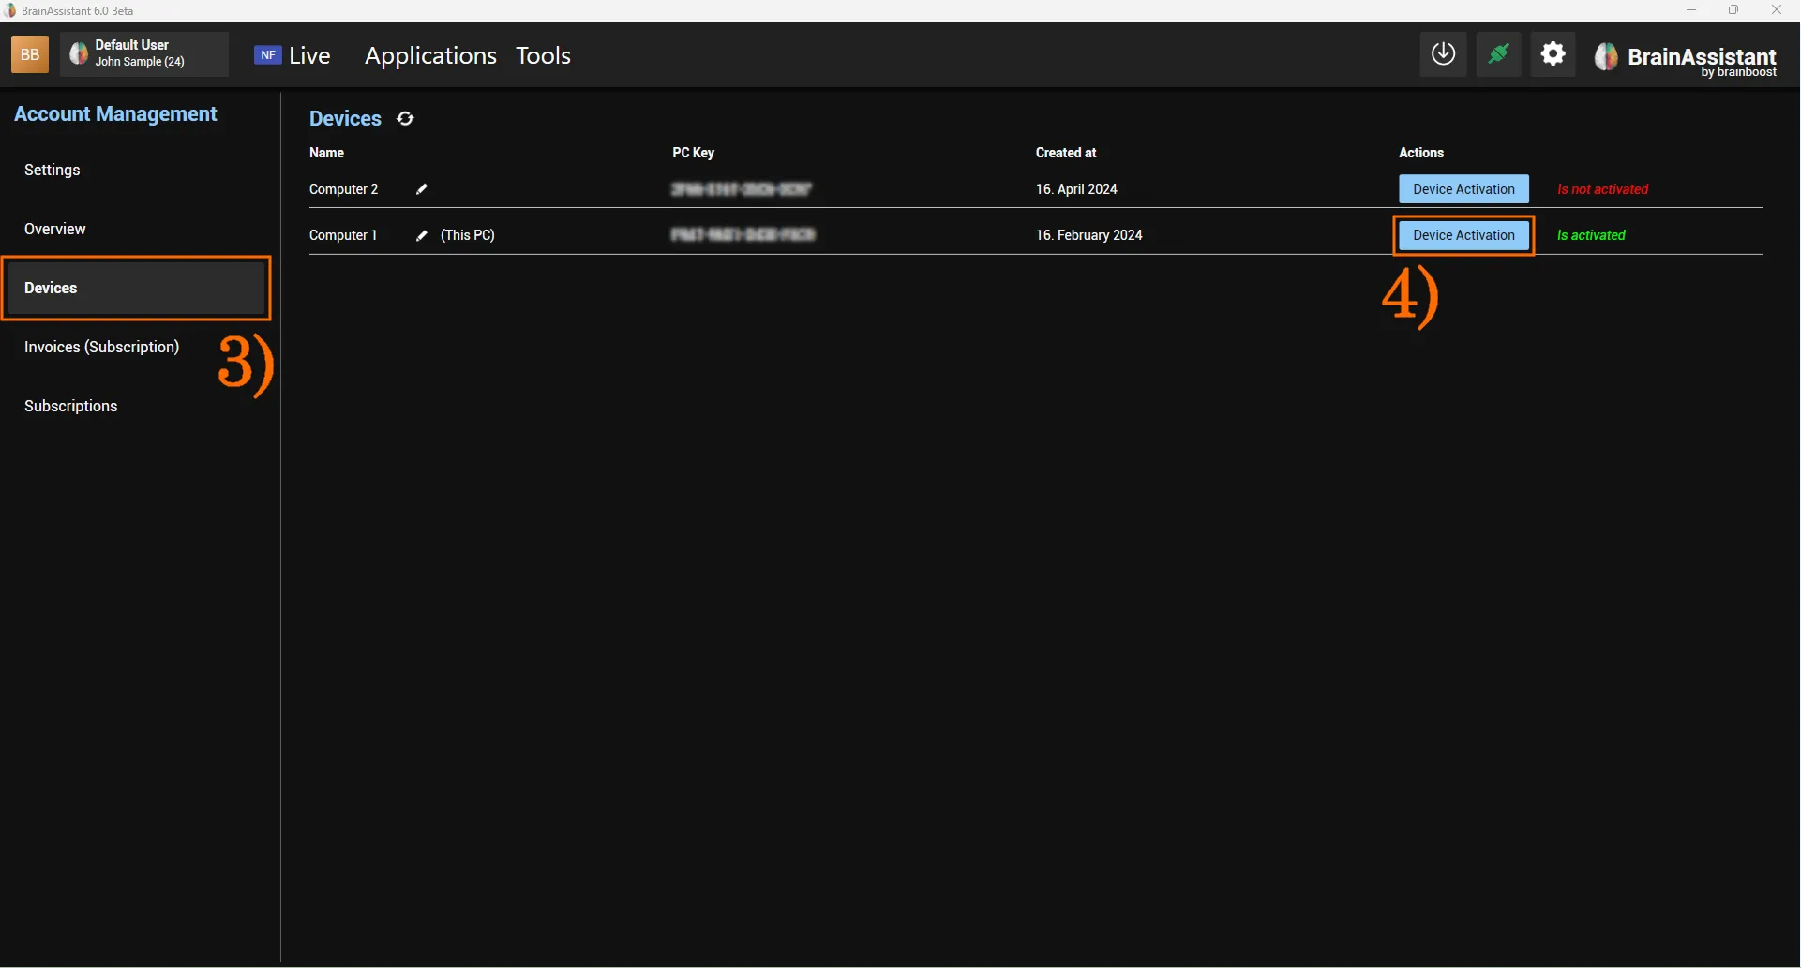The height and width of the screenshot is (968, 1801).
Task: Click the user avatar head icon
Action: 79,54
